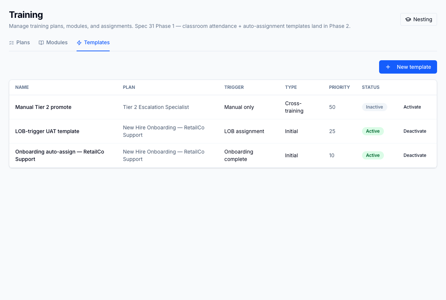The width and height of the screenshot is (446, 300).
Task: Deactivate the LOB-trigger UAT template
Action: [415, 131]
